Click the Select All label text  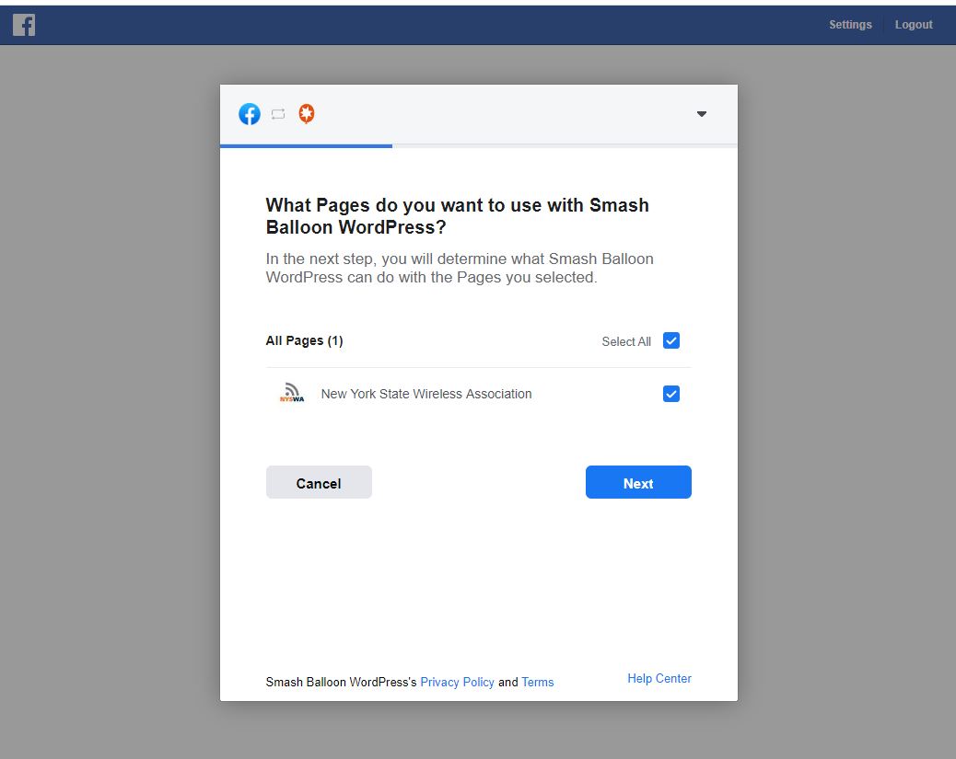coord(626,341)
